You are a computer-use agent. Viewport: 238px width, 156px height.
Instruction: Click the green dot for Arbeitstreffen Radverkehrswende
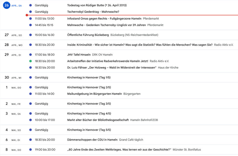coord(31,61)
